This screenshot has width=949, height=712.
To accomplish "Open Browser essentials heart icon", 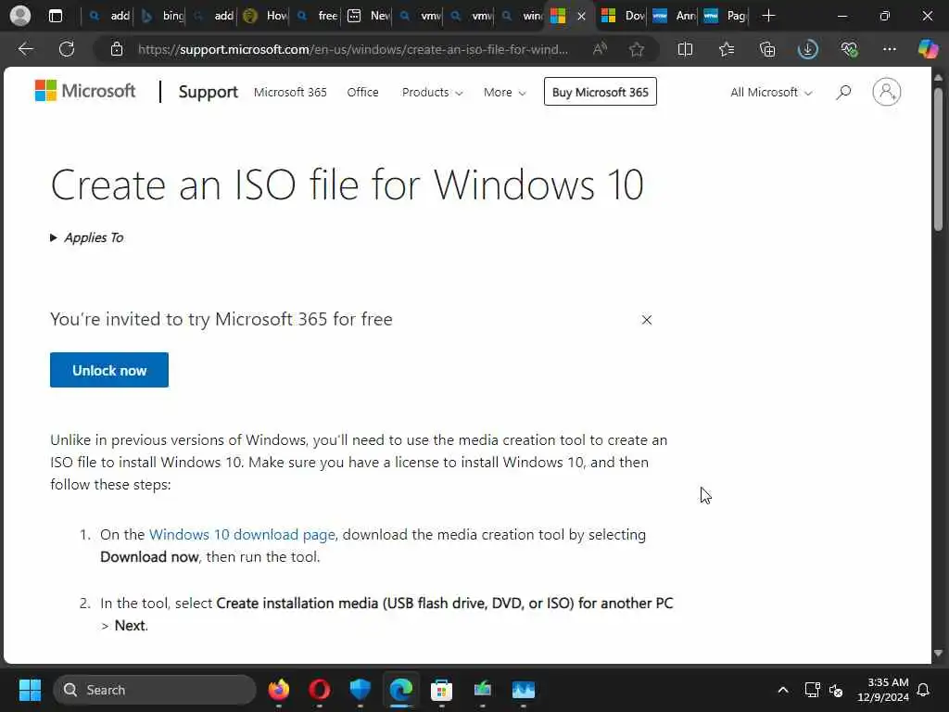I will [x=849, y=49].
